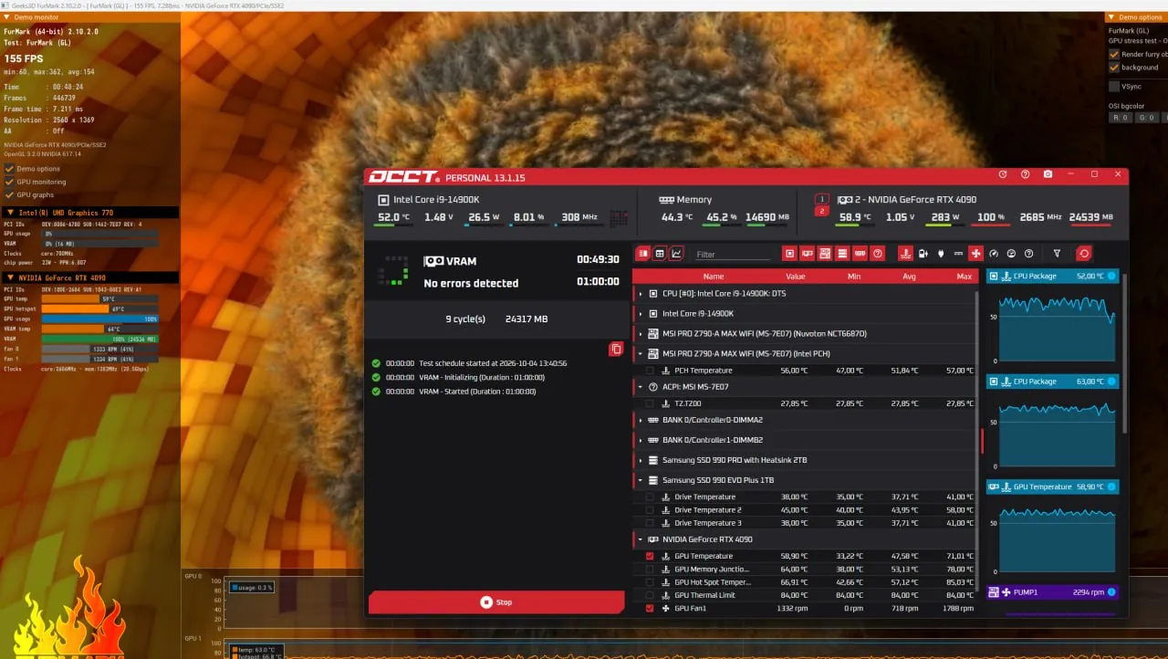Collapse the FurMark Demo monitor panel
Image resolution: width=1168 pixels, height=659 pixels.
[x=7, y=17]
